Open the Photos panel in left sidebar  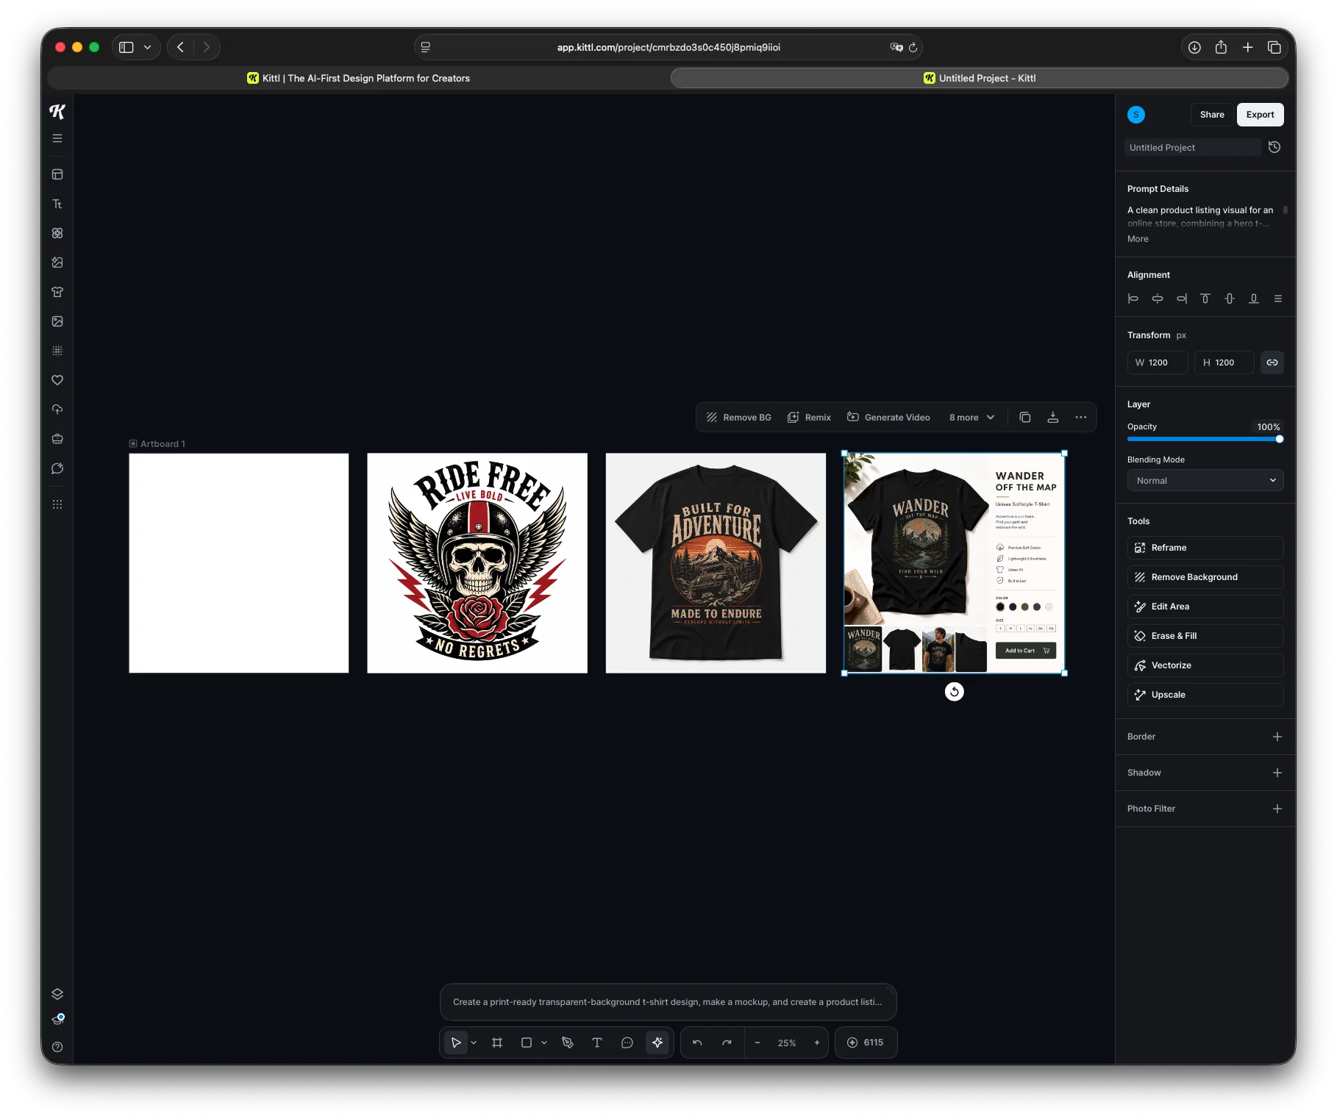tap(57, 321)
